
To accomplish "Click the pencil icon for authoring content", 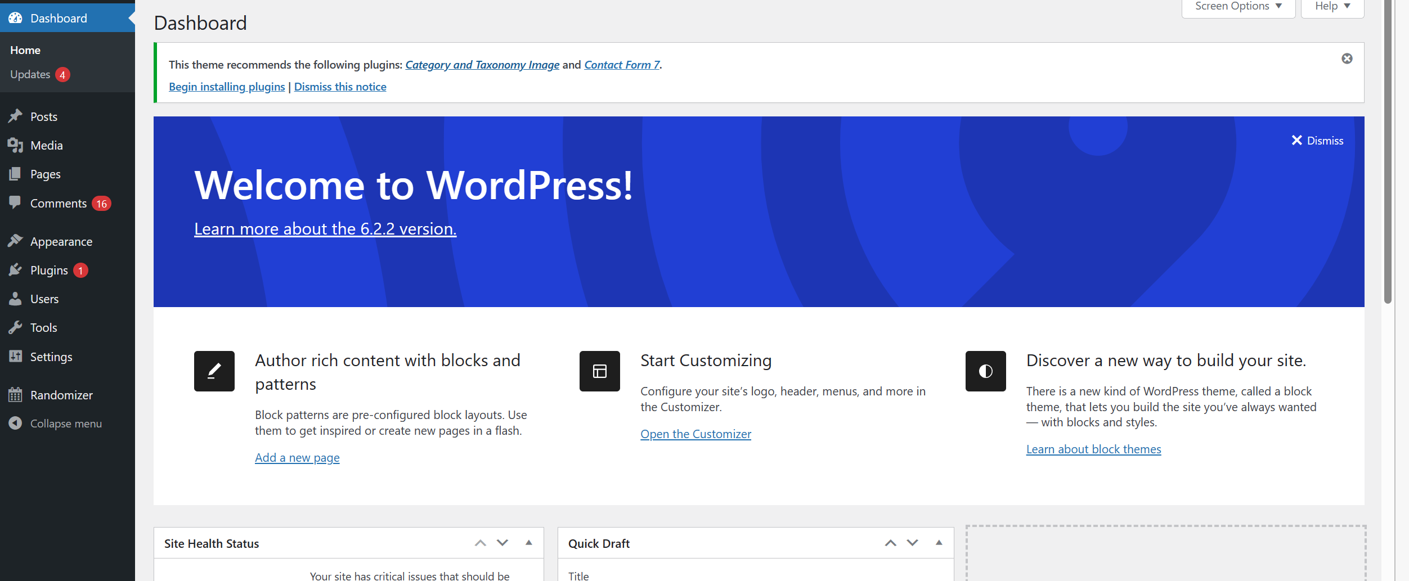I will pos(214,371).
